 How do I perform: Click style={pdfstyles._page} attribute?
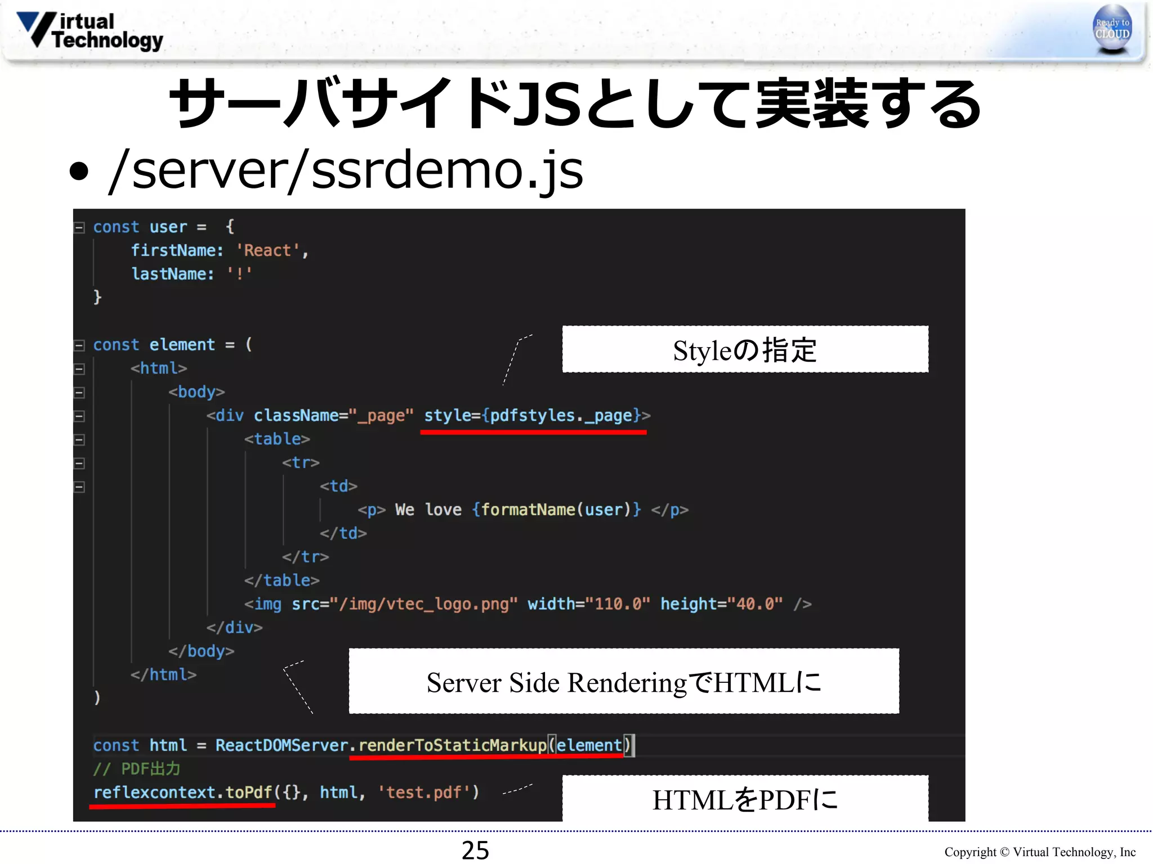533,416
